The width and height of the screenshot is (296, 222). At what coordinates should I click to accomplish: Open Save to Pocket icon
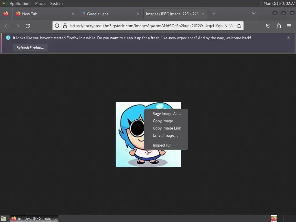coord(268,26)
